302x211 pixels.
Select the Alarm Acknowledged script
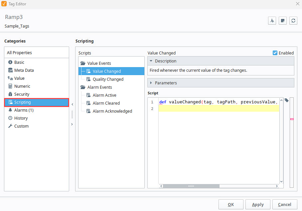[x=111, y=111]
